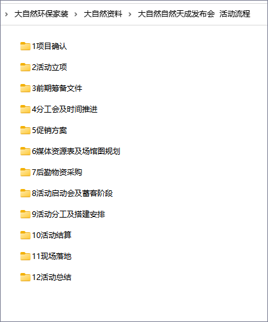Select the folder icon for 5促销方案
The image size is (268, 322).
[25, 130]
